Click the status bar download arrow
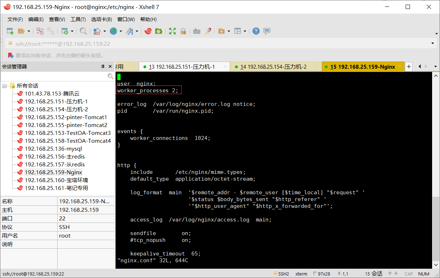440x278 pixels. click(396, 274)
